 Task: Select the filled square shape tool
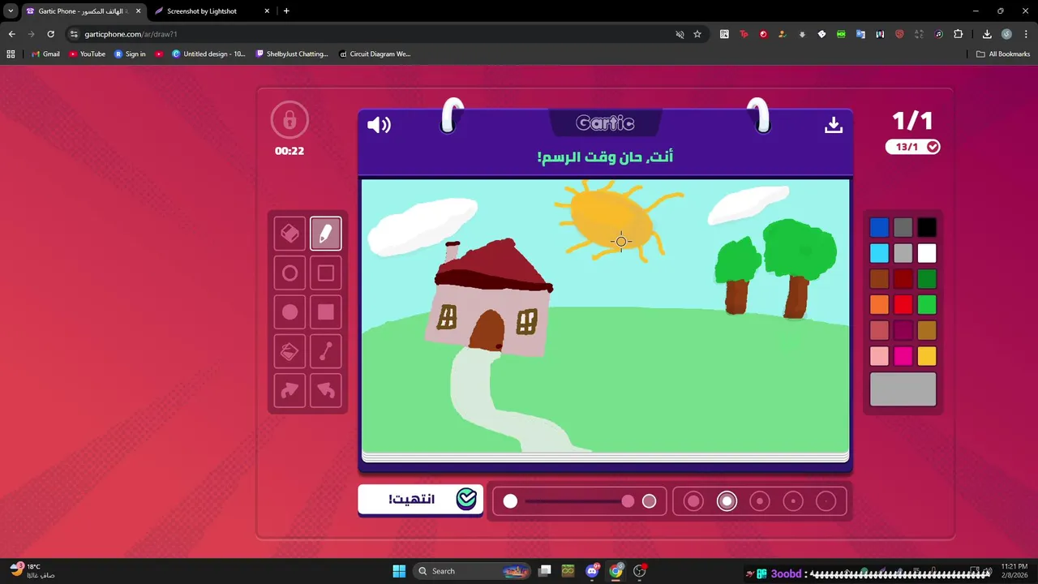(325, 312)
